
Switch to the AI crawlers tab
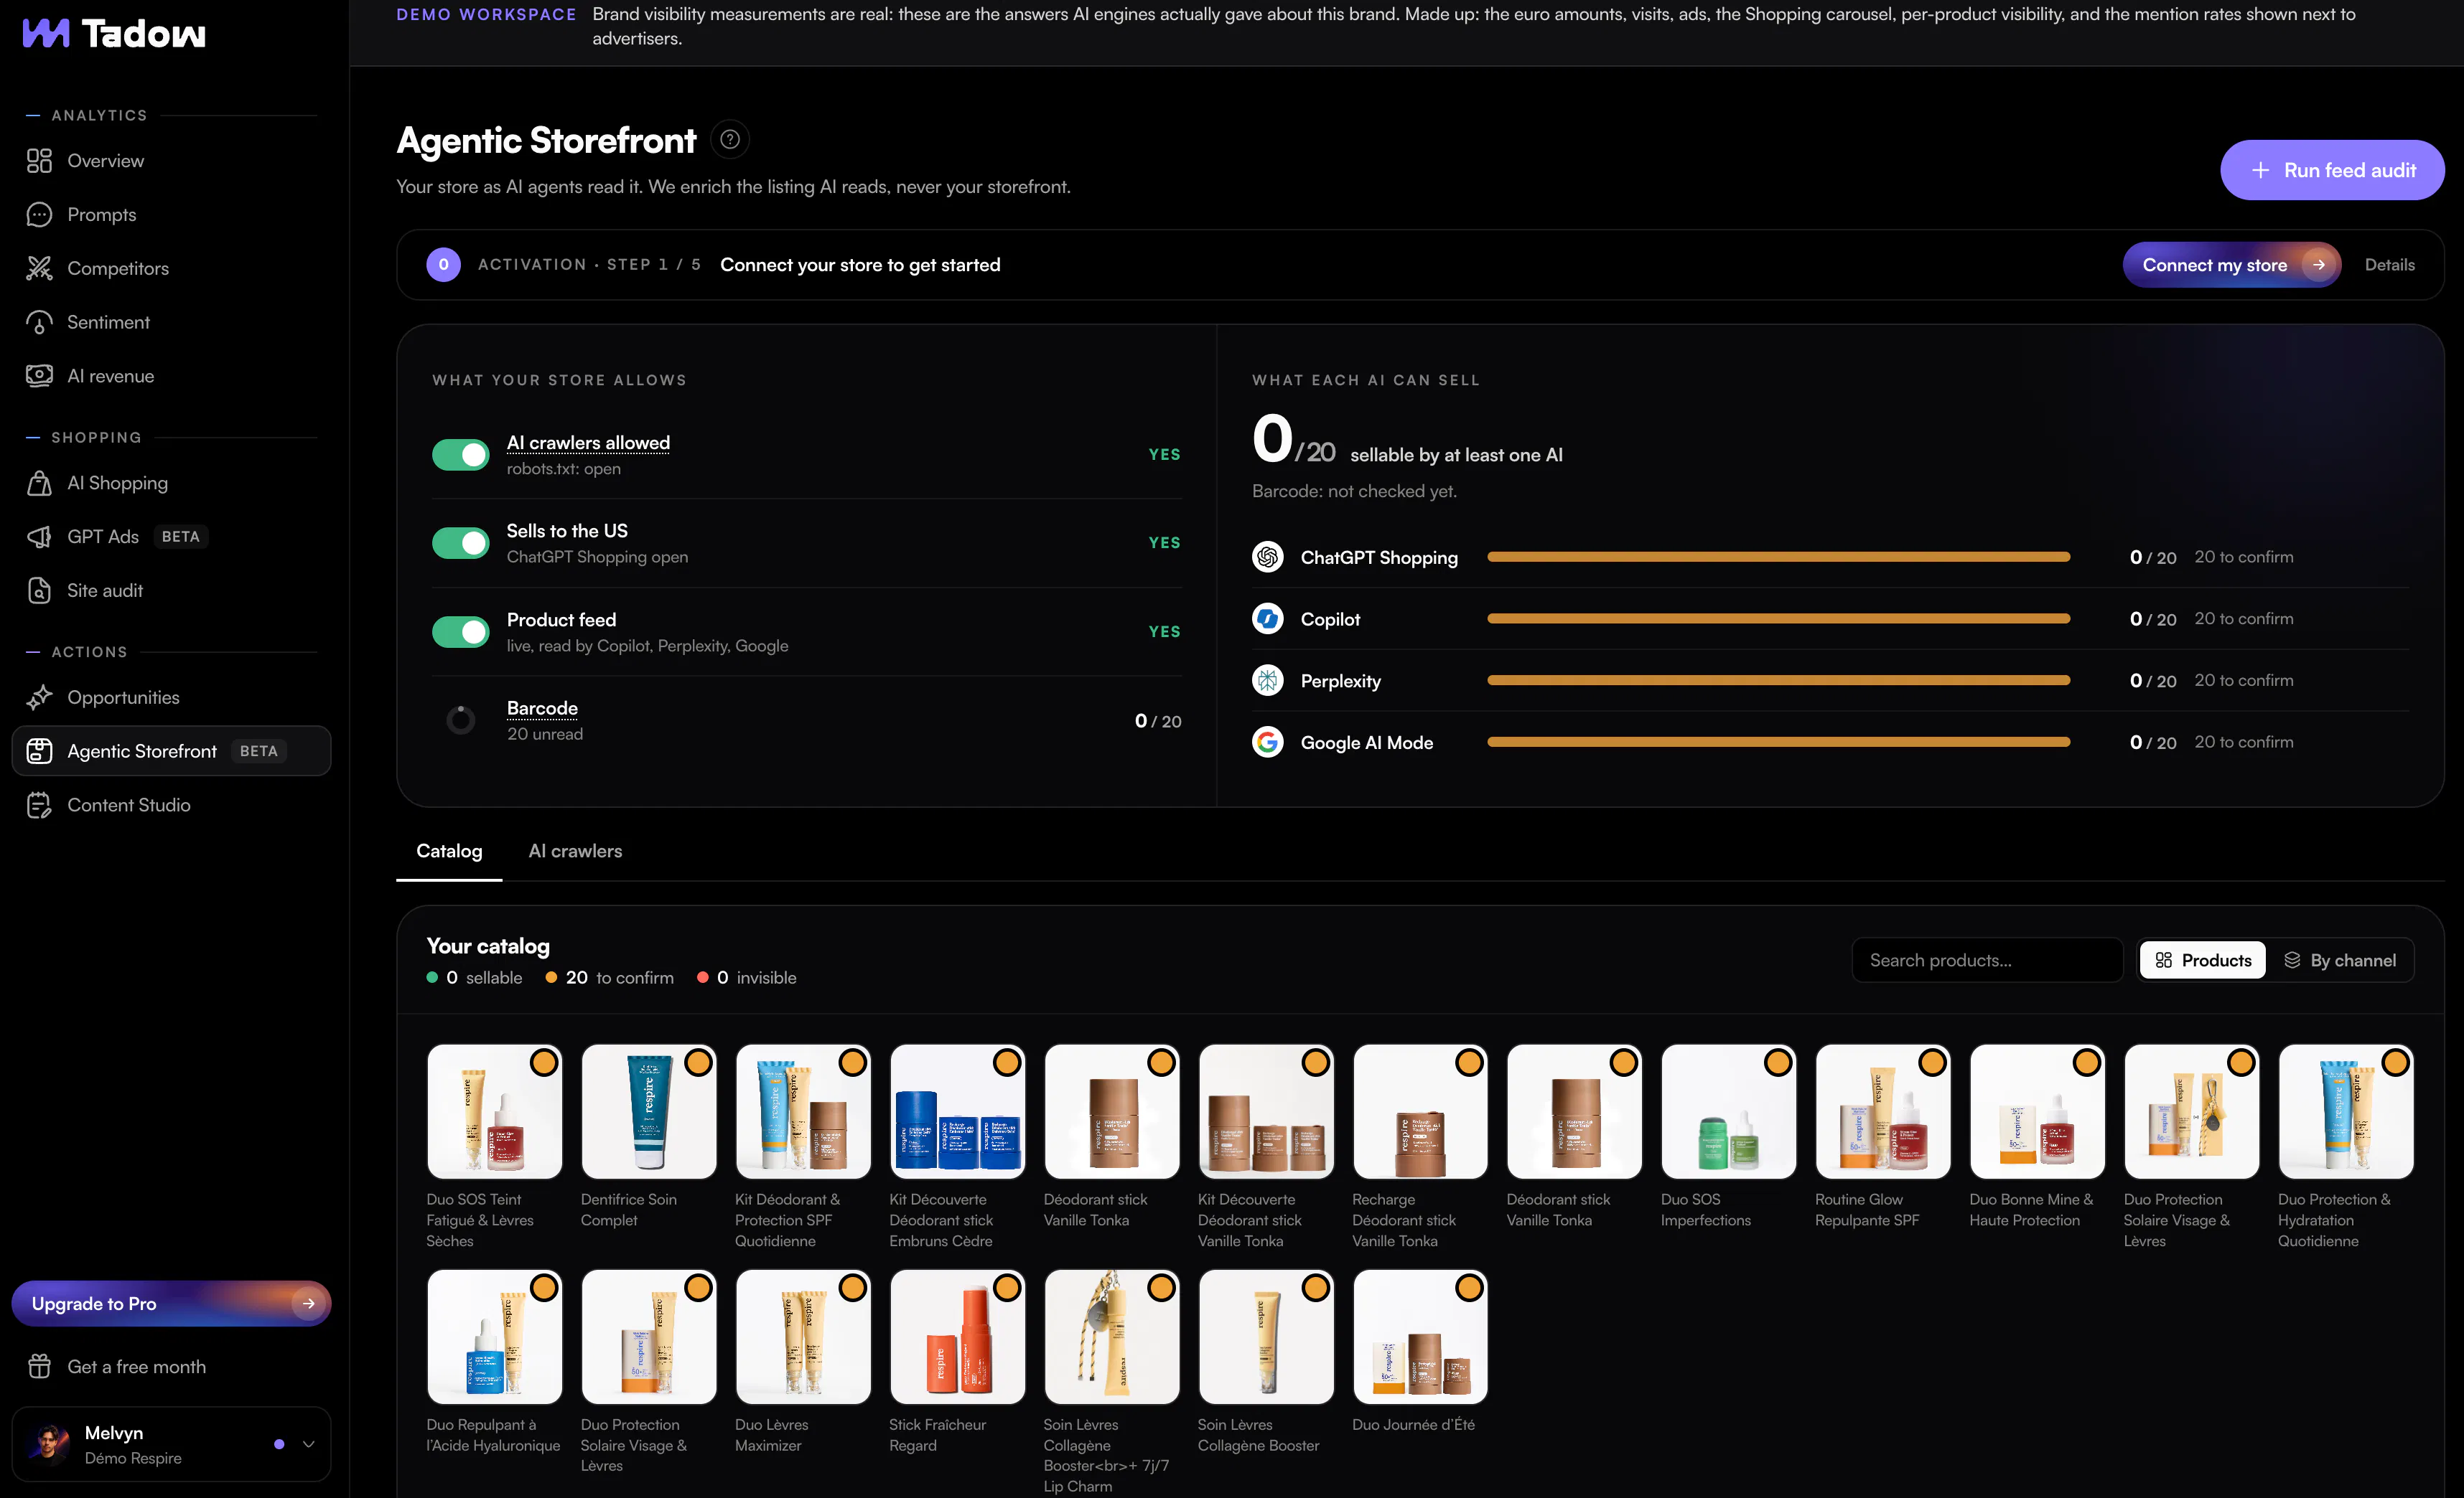point(575,852)
